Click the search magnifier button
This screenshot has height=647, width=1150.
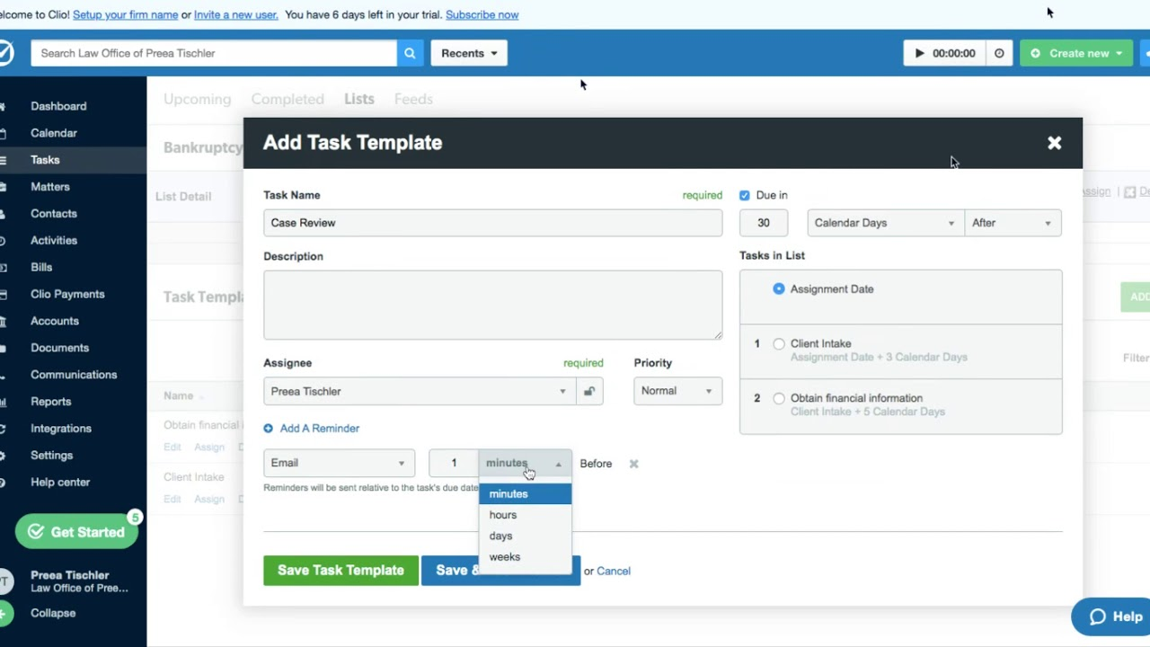tap(410, 53)
